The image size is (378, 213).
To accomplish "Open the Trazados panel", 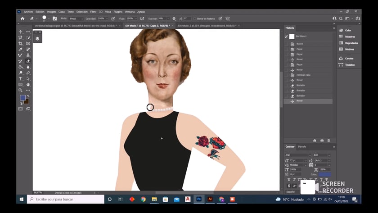I will [x=346, y=65].
